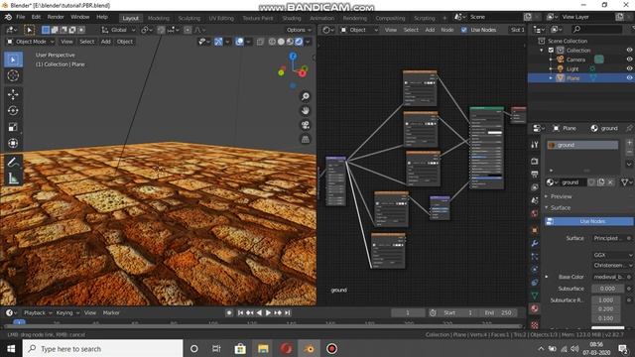635x357 pixels.
Task: Open the Slot 1 material selector
Action: click(x=517, y=30)
